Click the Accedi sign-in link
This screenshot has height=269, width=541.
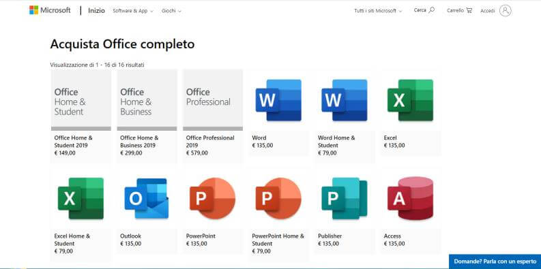pos(488,11)
